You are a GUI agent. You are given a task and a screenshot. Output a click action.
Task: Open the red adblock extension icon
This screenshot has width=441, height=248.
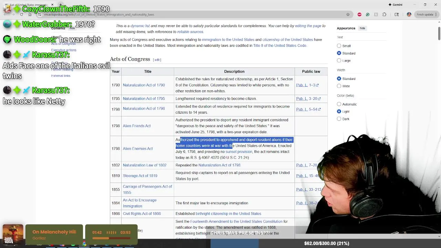click(x=359, y=14)
